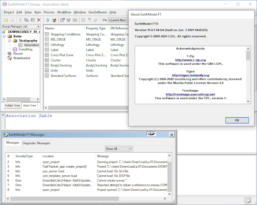257x205 pixels.
Task: Click the globe project icon in tree
Action: tap(4, 32)
